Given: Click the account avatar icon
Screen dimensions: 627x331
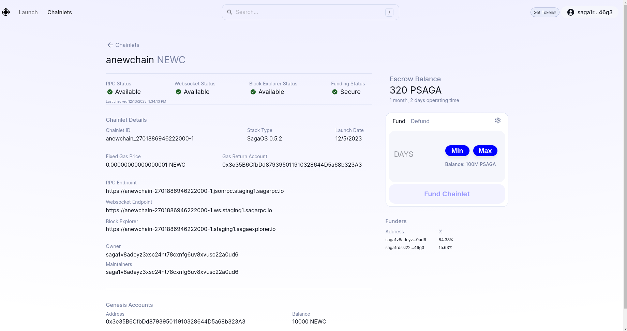Looking at the screenshot, I should [570, 13].
